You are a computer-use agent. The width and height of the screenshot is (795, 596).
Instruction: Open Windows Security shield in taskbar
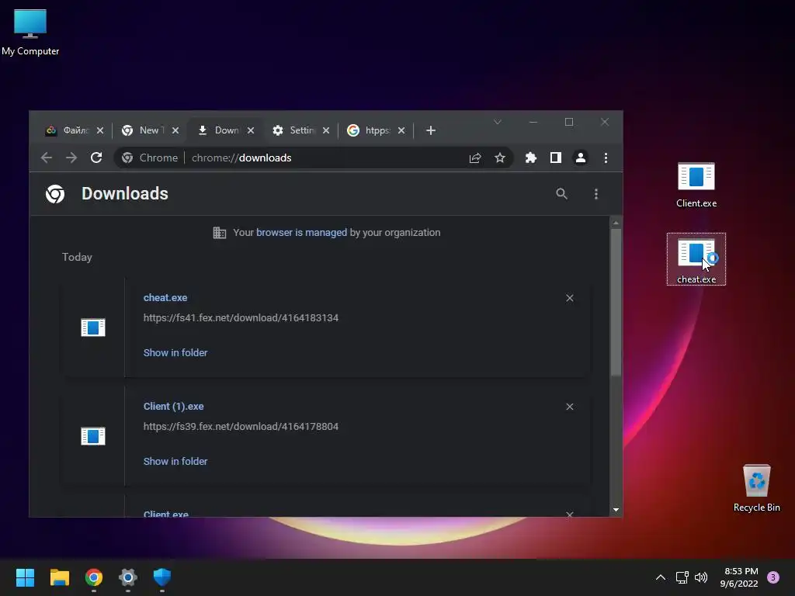point(162,577)
